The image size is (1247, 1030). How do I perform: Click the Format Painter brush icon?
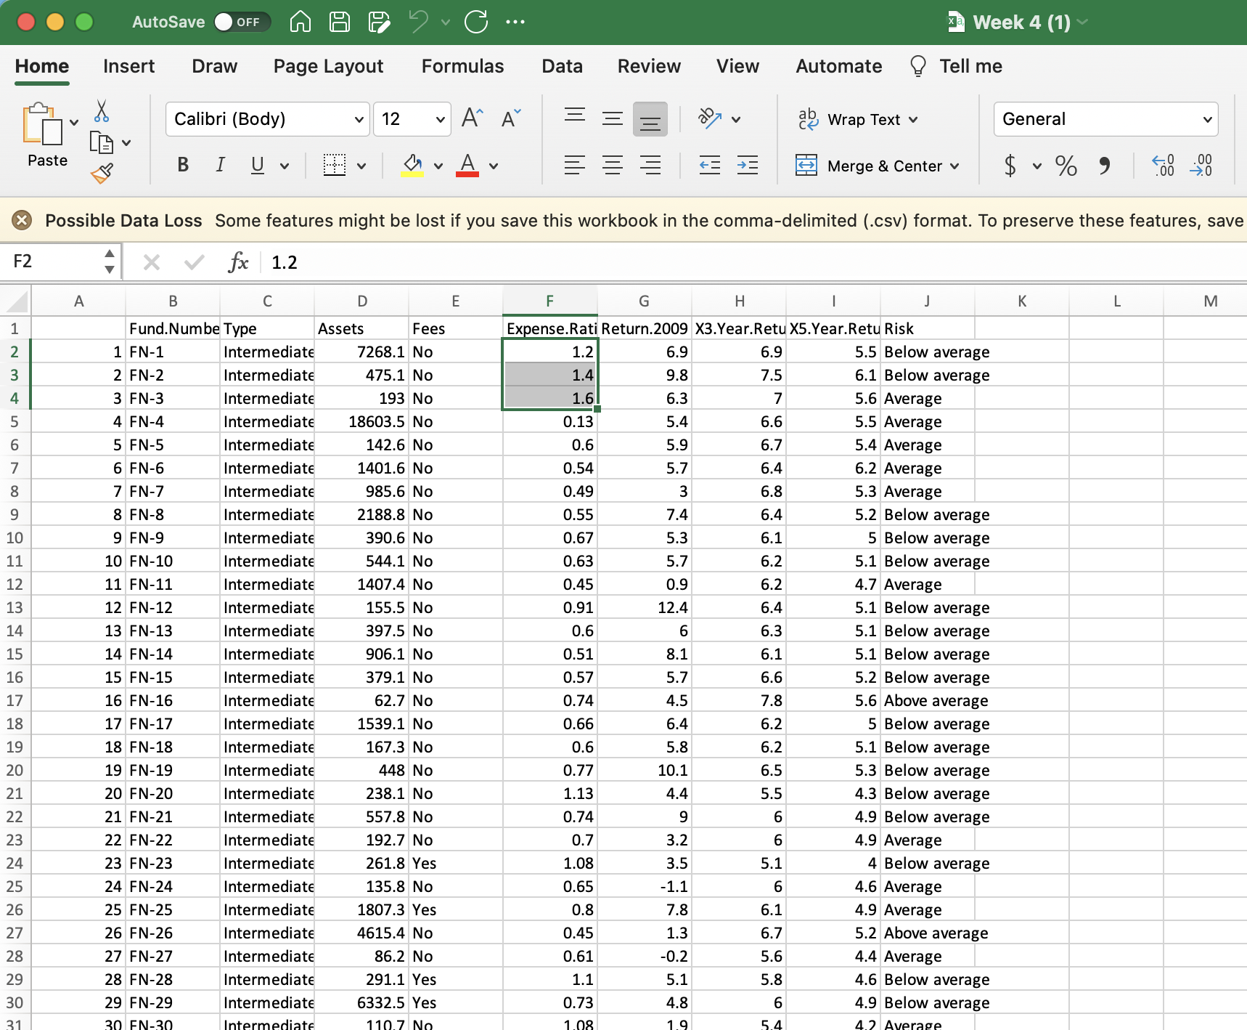coord(102,173)
